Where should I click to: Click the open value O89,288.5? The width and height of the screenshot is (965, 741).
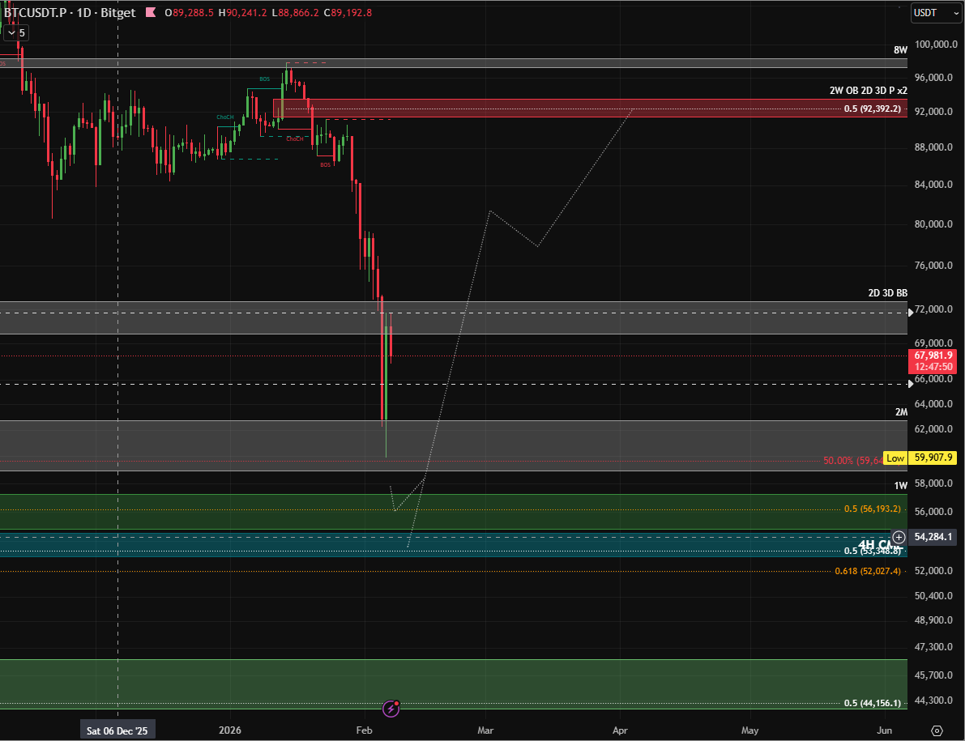click(x=189, y=12)
